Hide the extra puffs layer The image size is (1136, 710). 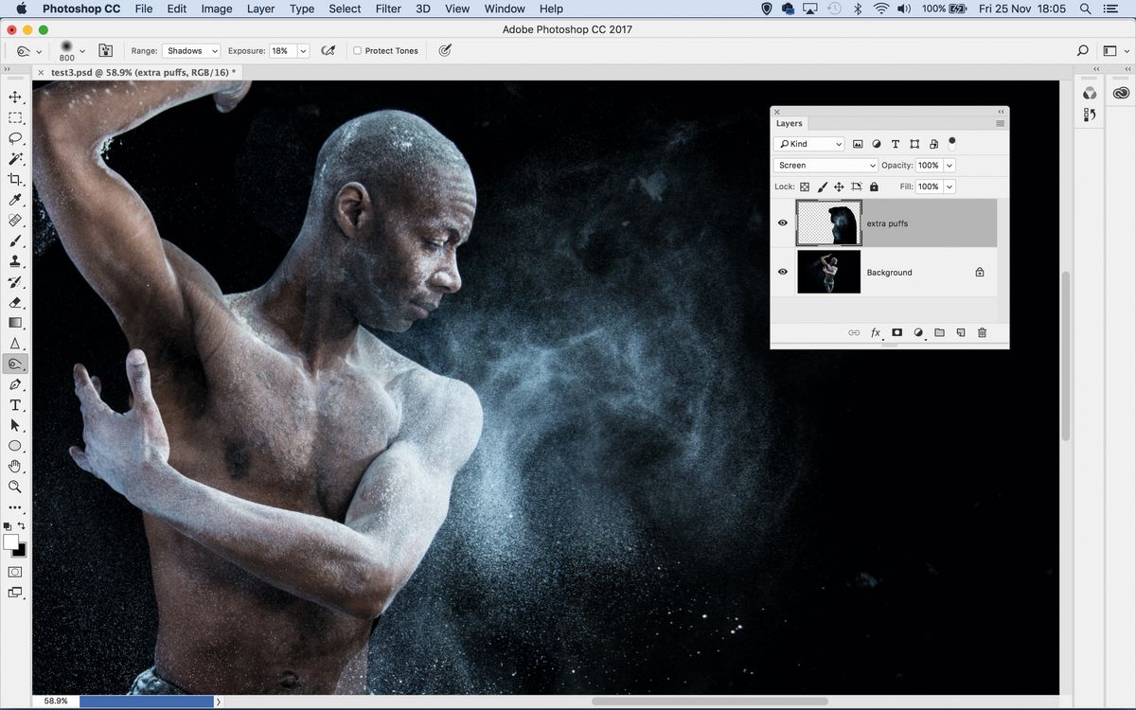[782, 222]
